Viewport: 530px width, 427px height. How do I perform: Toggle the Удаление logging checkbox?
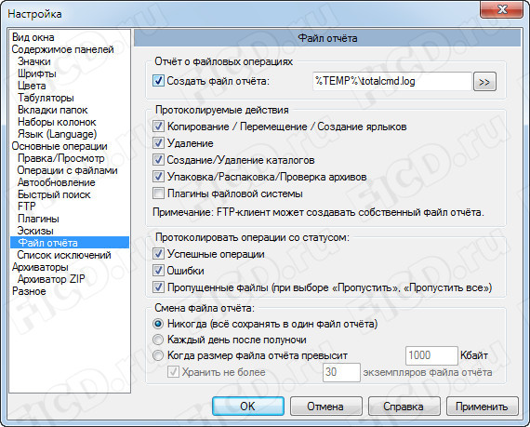[x=158, y=142]
